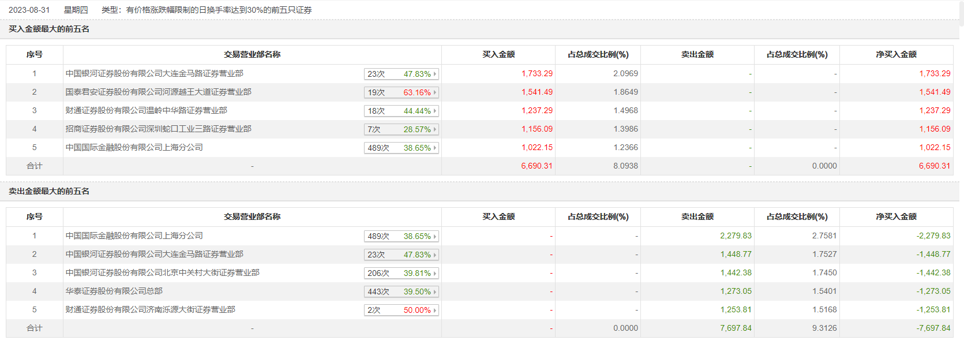The width and height of the screenshot is (964, 340).
Task: Open the 7次 28.57% dropdown arrow
Action: pyautogui.click(x=435, y=129)
